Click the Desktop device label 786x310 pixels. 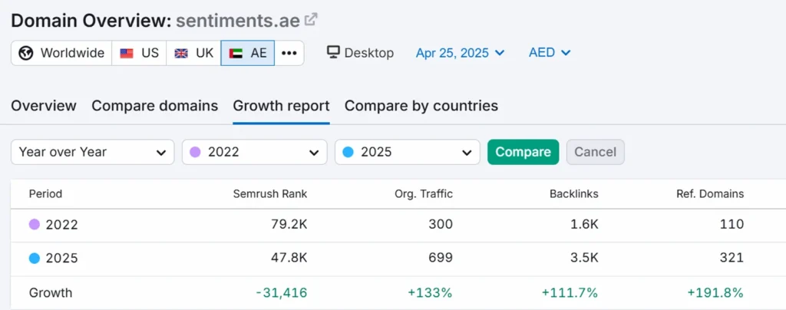[369, 53]
